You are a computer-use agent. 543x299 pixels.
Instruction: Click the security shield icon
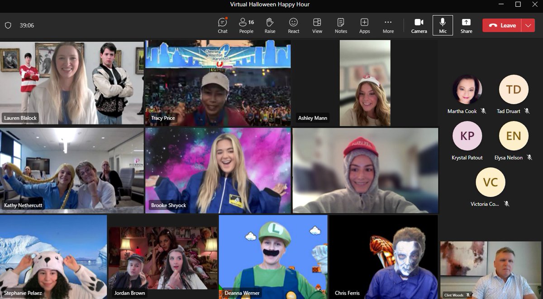8,25
